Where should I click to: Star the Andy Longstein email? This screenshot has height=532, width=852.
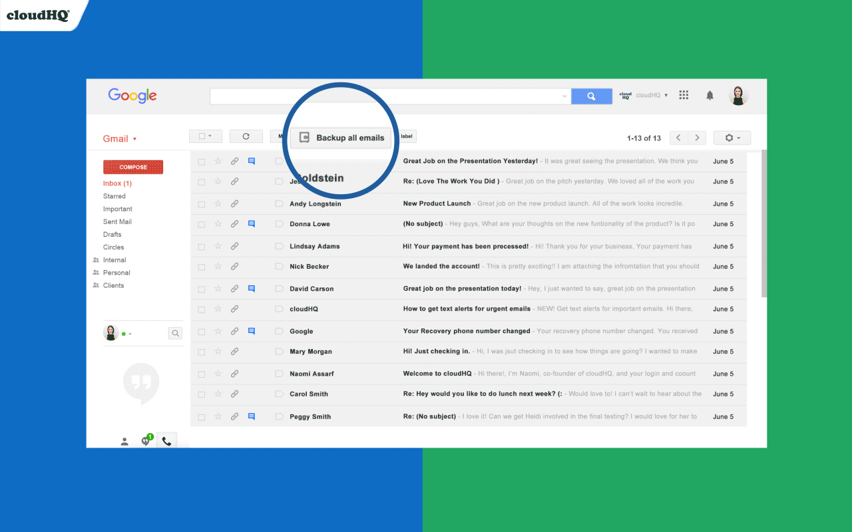pos(218,203)
